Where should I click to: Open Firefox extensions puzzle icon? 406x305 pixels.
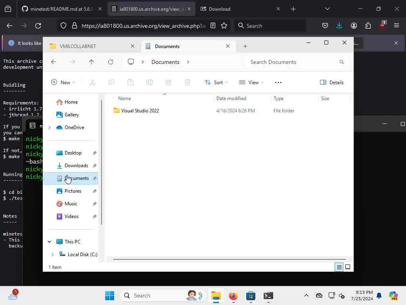coord(368,26)
